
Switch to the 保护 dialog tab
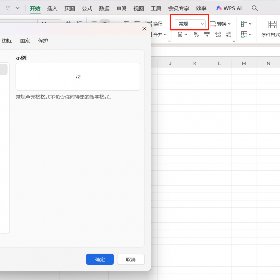coord(43,41)
